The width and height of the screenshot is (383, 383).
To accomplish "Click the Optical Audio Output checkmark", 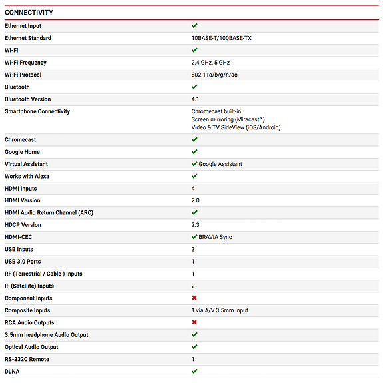I will point(194,346).
